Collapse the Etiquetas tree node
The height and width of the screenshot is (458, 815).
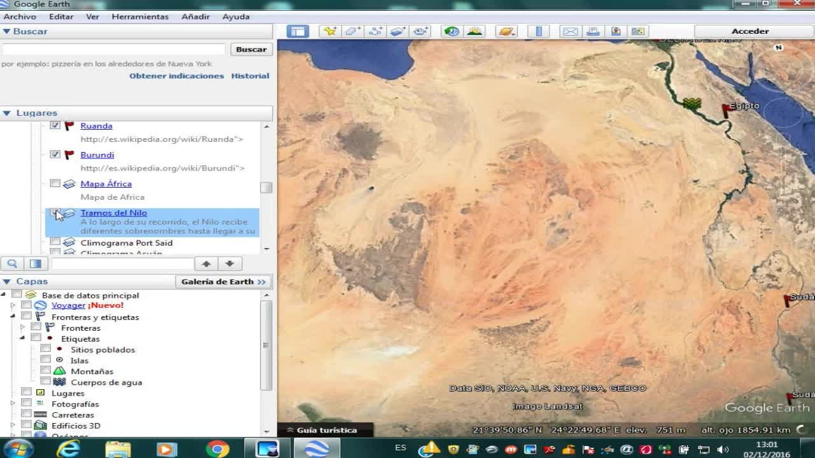pos(22,338)
